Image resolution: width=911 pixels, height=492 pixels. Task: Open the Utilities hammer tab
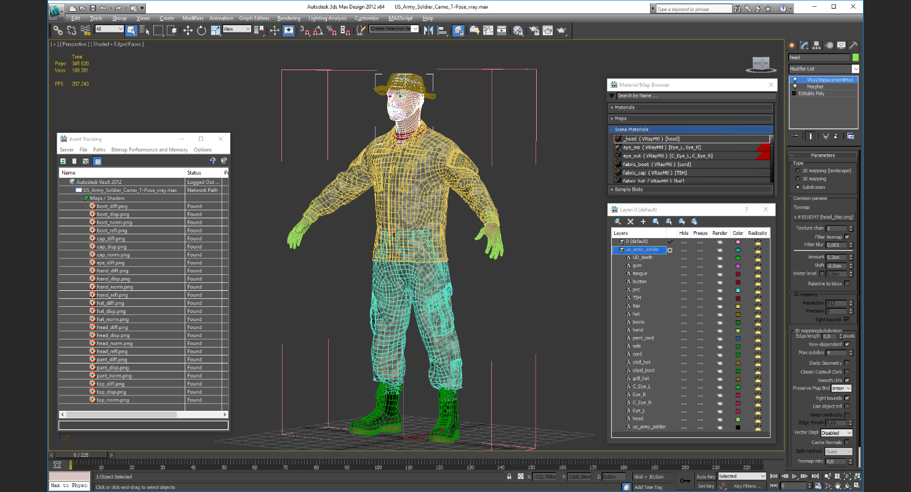click(853, 46)
